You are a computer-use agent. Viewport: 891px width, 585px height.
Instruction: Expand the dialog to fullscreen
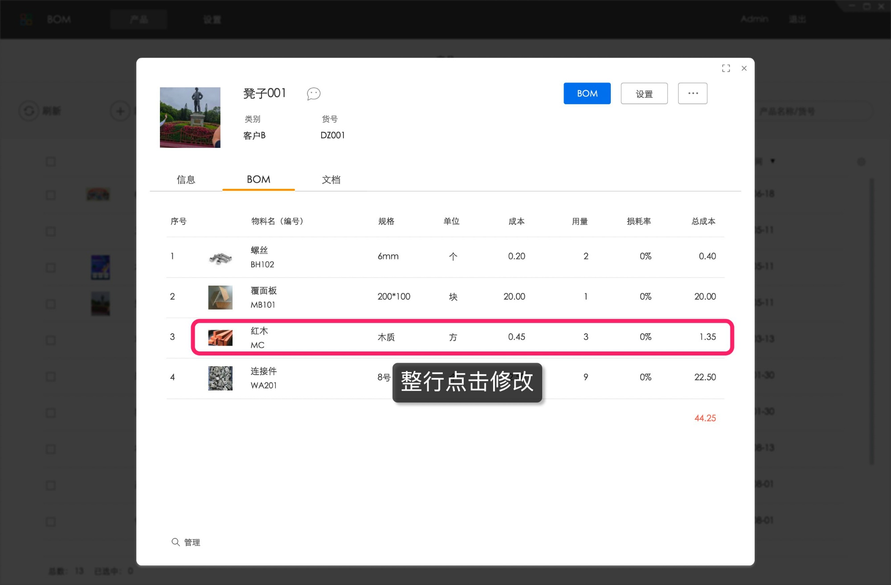[x=726, y=68]
